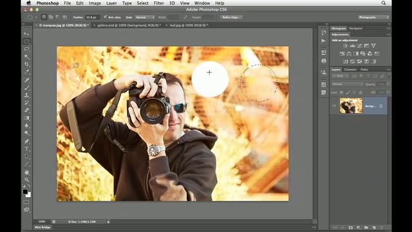The image size is (412, 232).
Task: Select the Type tool
Action: point(26,149)
